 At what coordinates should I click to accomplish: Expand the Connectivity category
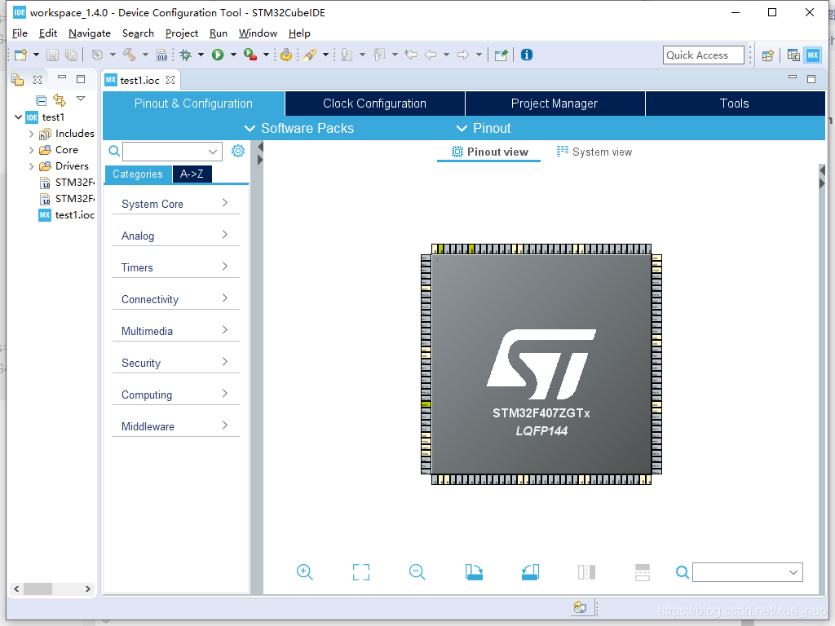click(x=176, y=299)
